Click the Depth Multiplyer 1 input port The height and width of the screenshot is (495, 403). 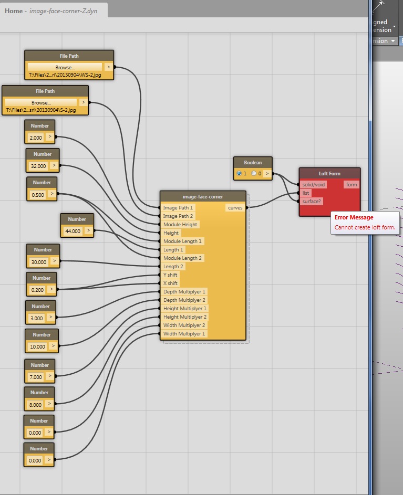click(184, 292)
